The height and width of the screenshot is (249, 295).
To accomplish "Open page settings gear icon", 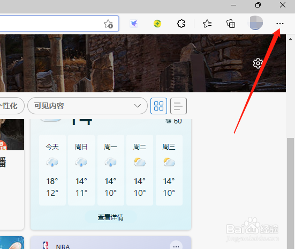I will click(258, 63).
